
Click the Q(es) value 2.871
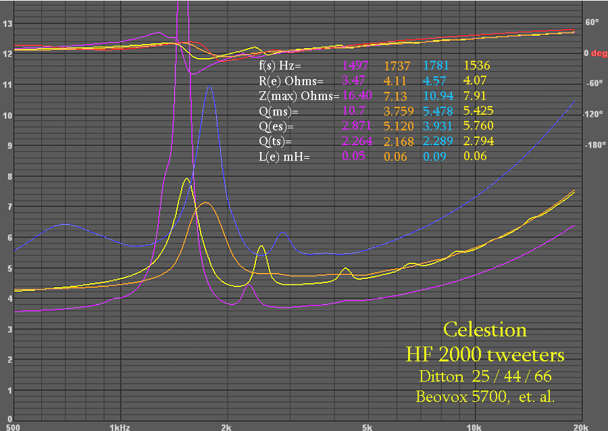[356, 126]
